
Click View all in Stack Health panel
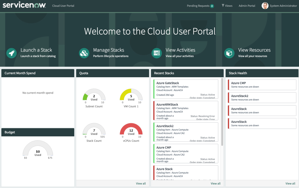pos(290,184)
